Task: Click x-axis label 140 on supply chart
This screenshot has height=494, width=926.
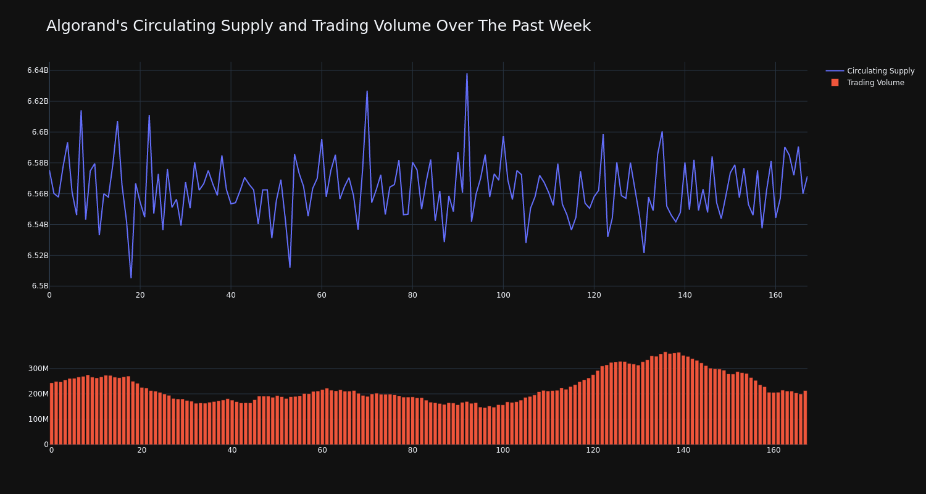Action: (x=685, y=295)
